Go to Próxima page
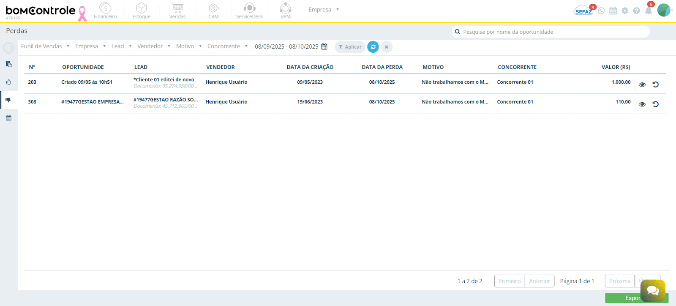The width and height of the screenshot is (676, 306). [x=620, y=281]
